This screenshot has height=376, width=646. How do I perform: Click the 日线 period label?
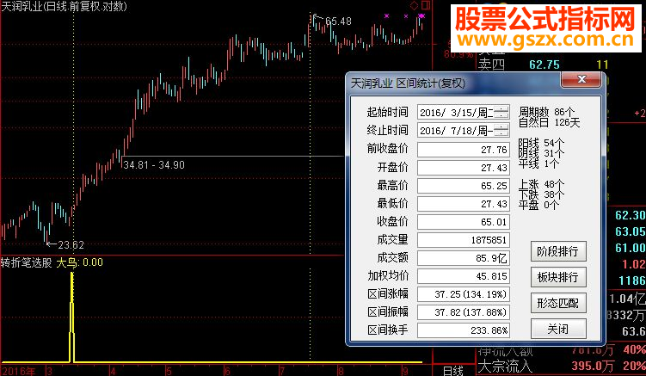(x=452, y=371)
